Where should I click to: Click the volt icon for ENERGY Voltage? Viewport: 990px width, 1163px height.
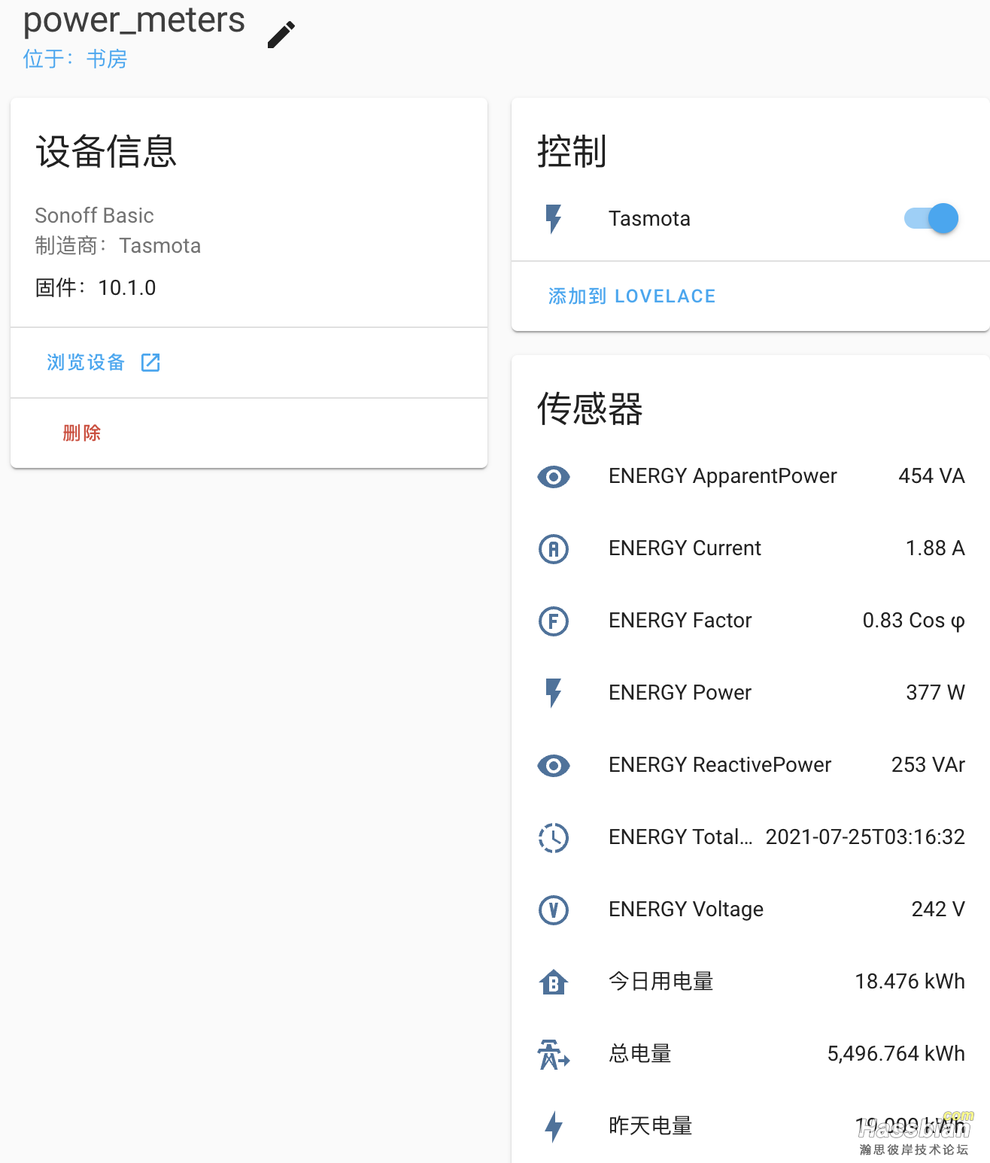[554, 909]
